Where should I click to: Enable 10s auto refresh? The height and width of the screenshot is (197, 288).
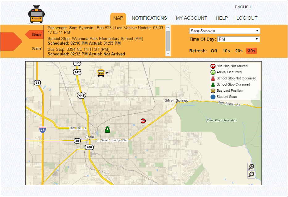[226, 51]
